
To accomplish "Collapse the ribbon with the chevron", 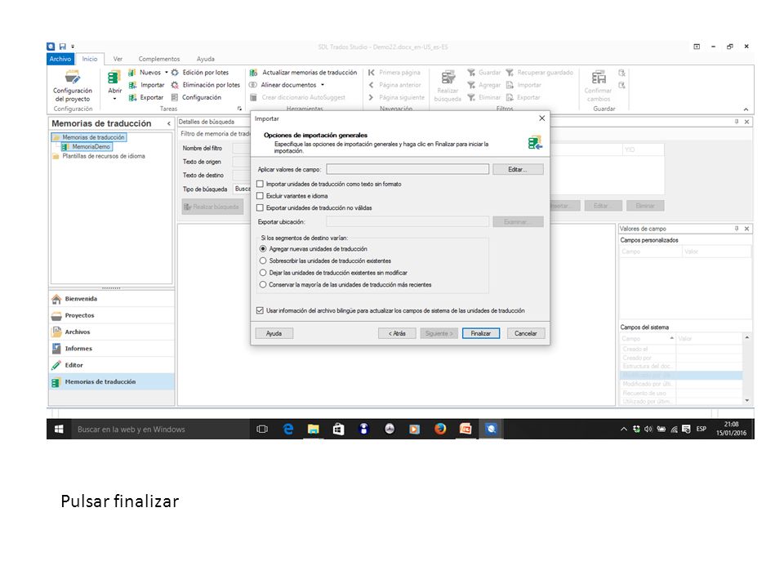I will [746, 109].
